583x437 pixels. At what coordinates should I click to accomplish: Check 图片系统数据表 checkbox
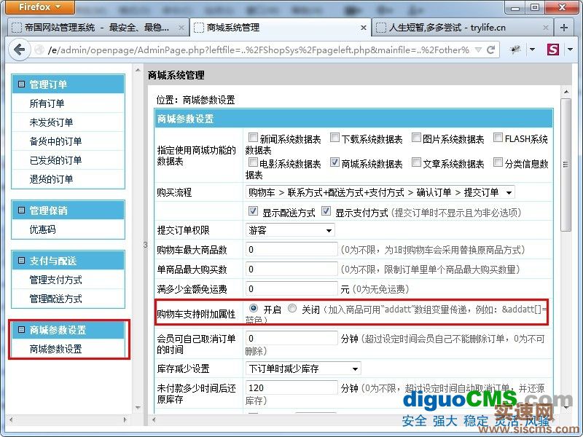[416, 138]
